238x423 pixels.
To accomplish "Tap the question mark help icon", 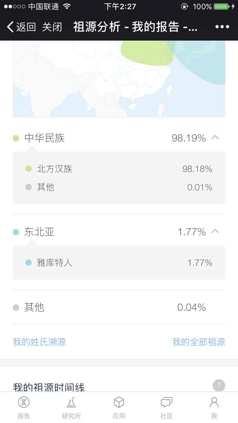I will point(219,386).
